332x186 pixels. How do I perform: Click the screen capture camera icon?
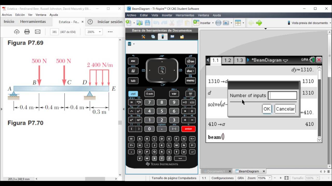[x=226, y=23]
